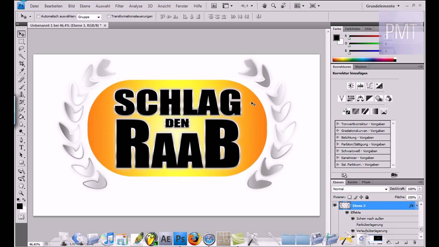Viewport: 439px width, 247px height.
Task: Select the Pen tool
Action: 22,140
